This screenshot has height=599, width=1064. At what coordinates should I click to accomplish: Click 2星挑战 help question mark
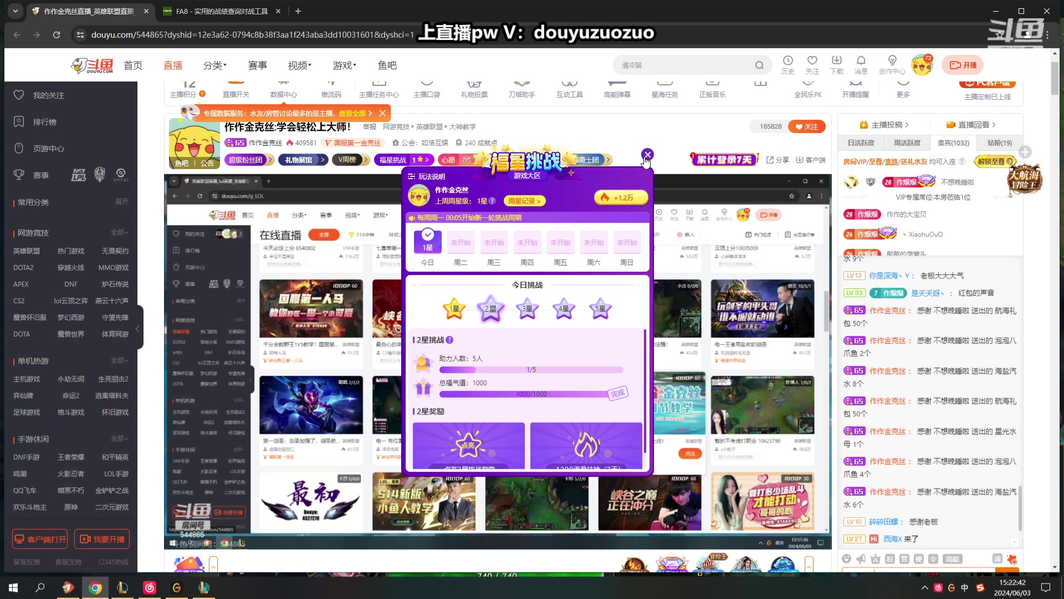tap(449, 340)
